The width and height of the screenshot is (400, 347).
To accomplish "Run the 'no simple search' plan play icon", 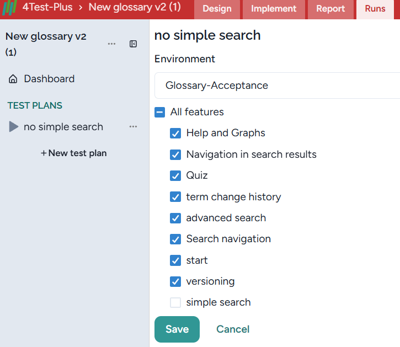I will click(x=14, y=127).
